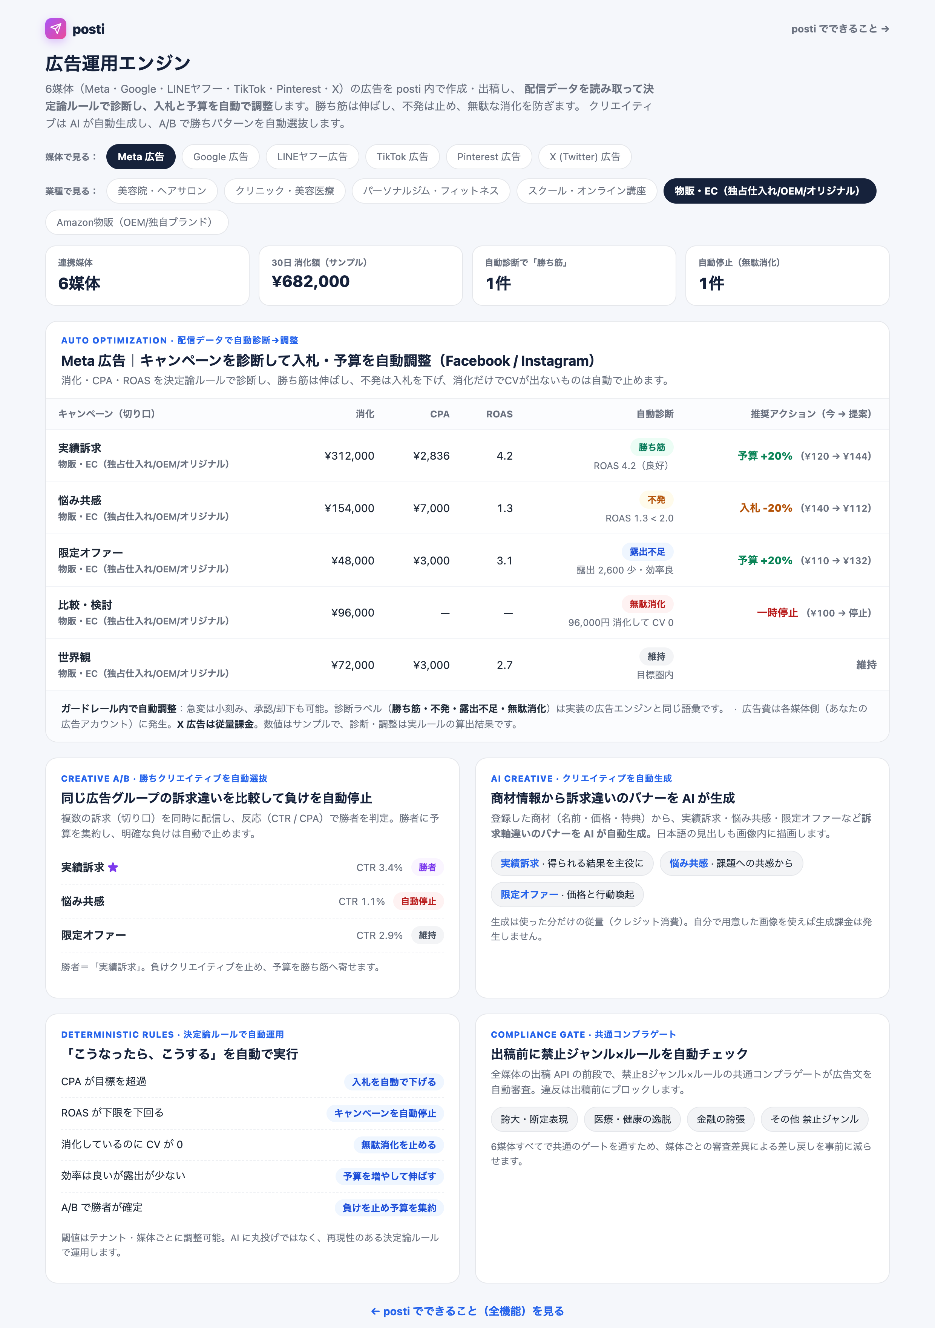Choose パーソナルジム・フィットネス industry
Screen dimensions: 935x1328
pyautogui.click(x=431, y=191)
